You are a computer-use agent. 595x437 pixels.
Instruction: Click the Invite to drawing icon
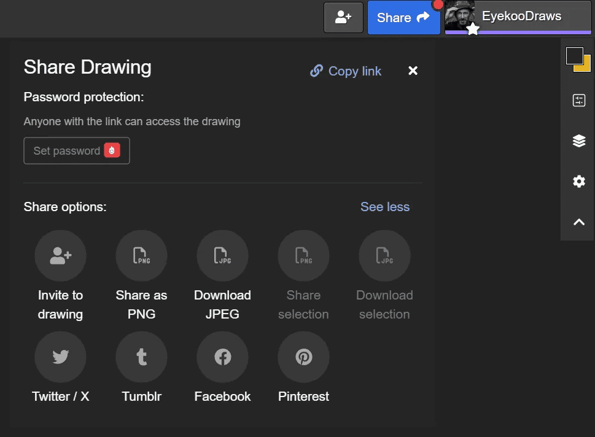pos(60,256)
